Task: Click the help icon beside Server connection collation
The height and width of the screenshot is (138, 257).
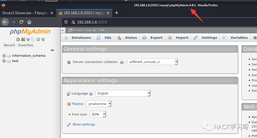Action: [121, 62]
